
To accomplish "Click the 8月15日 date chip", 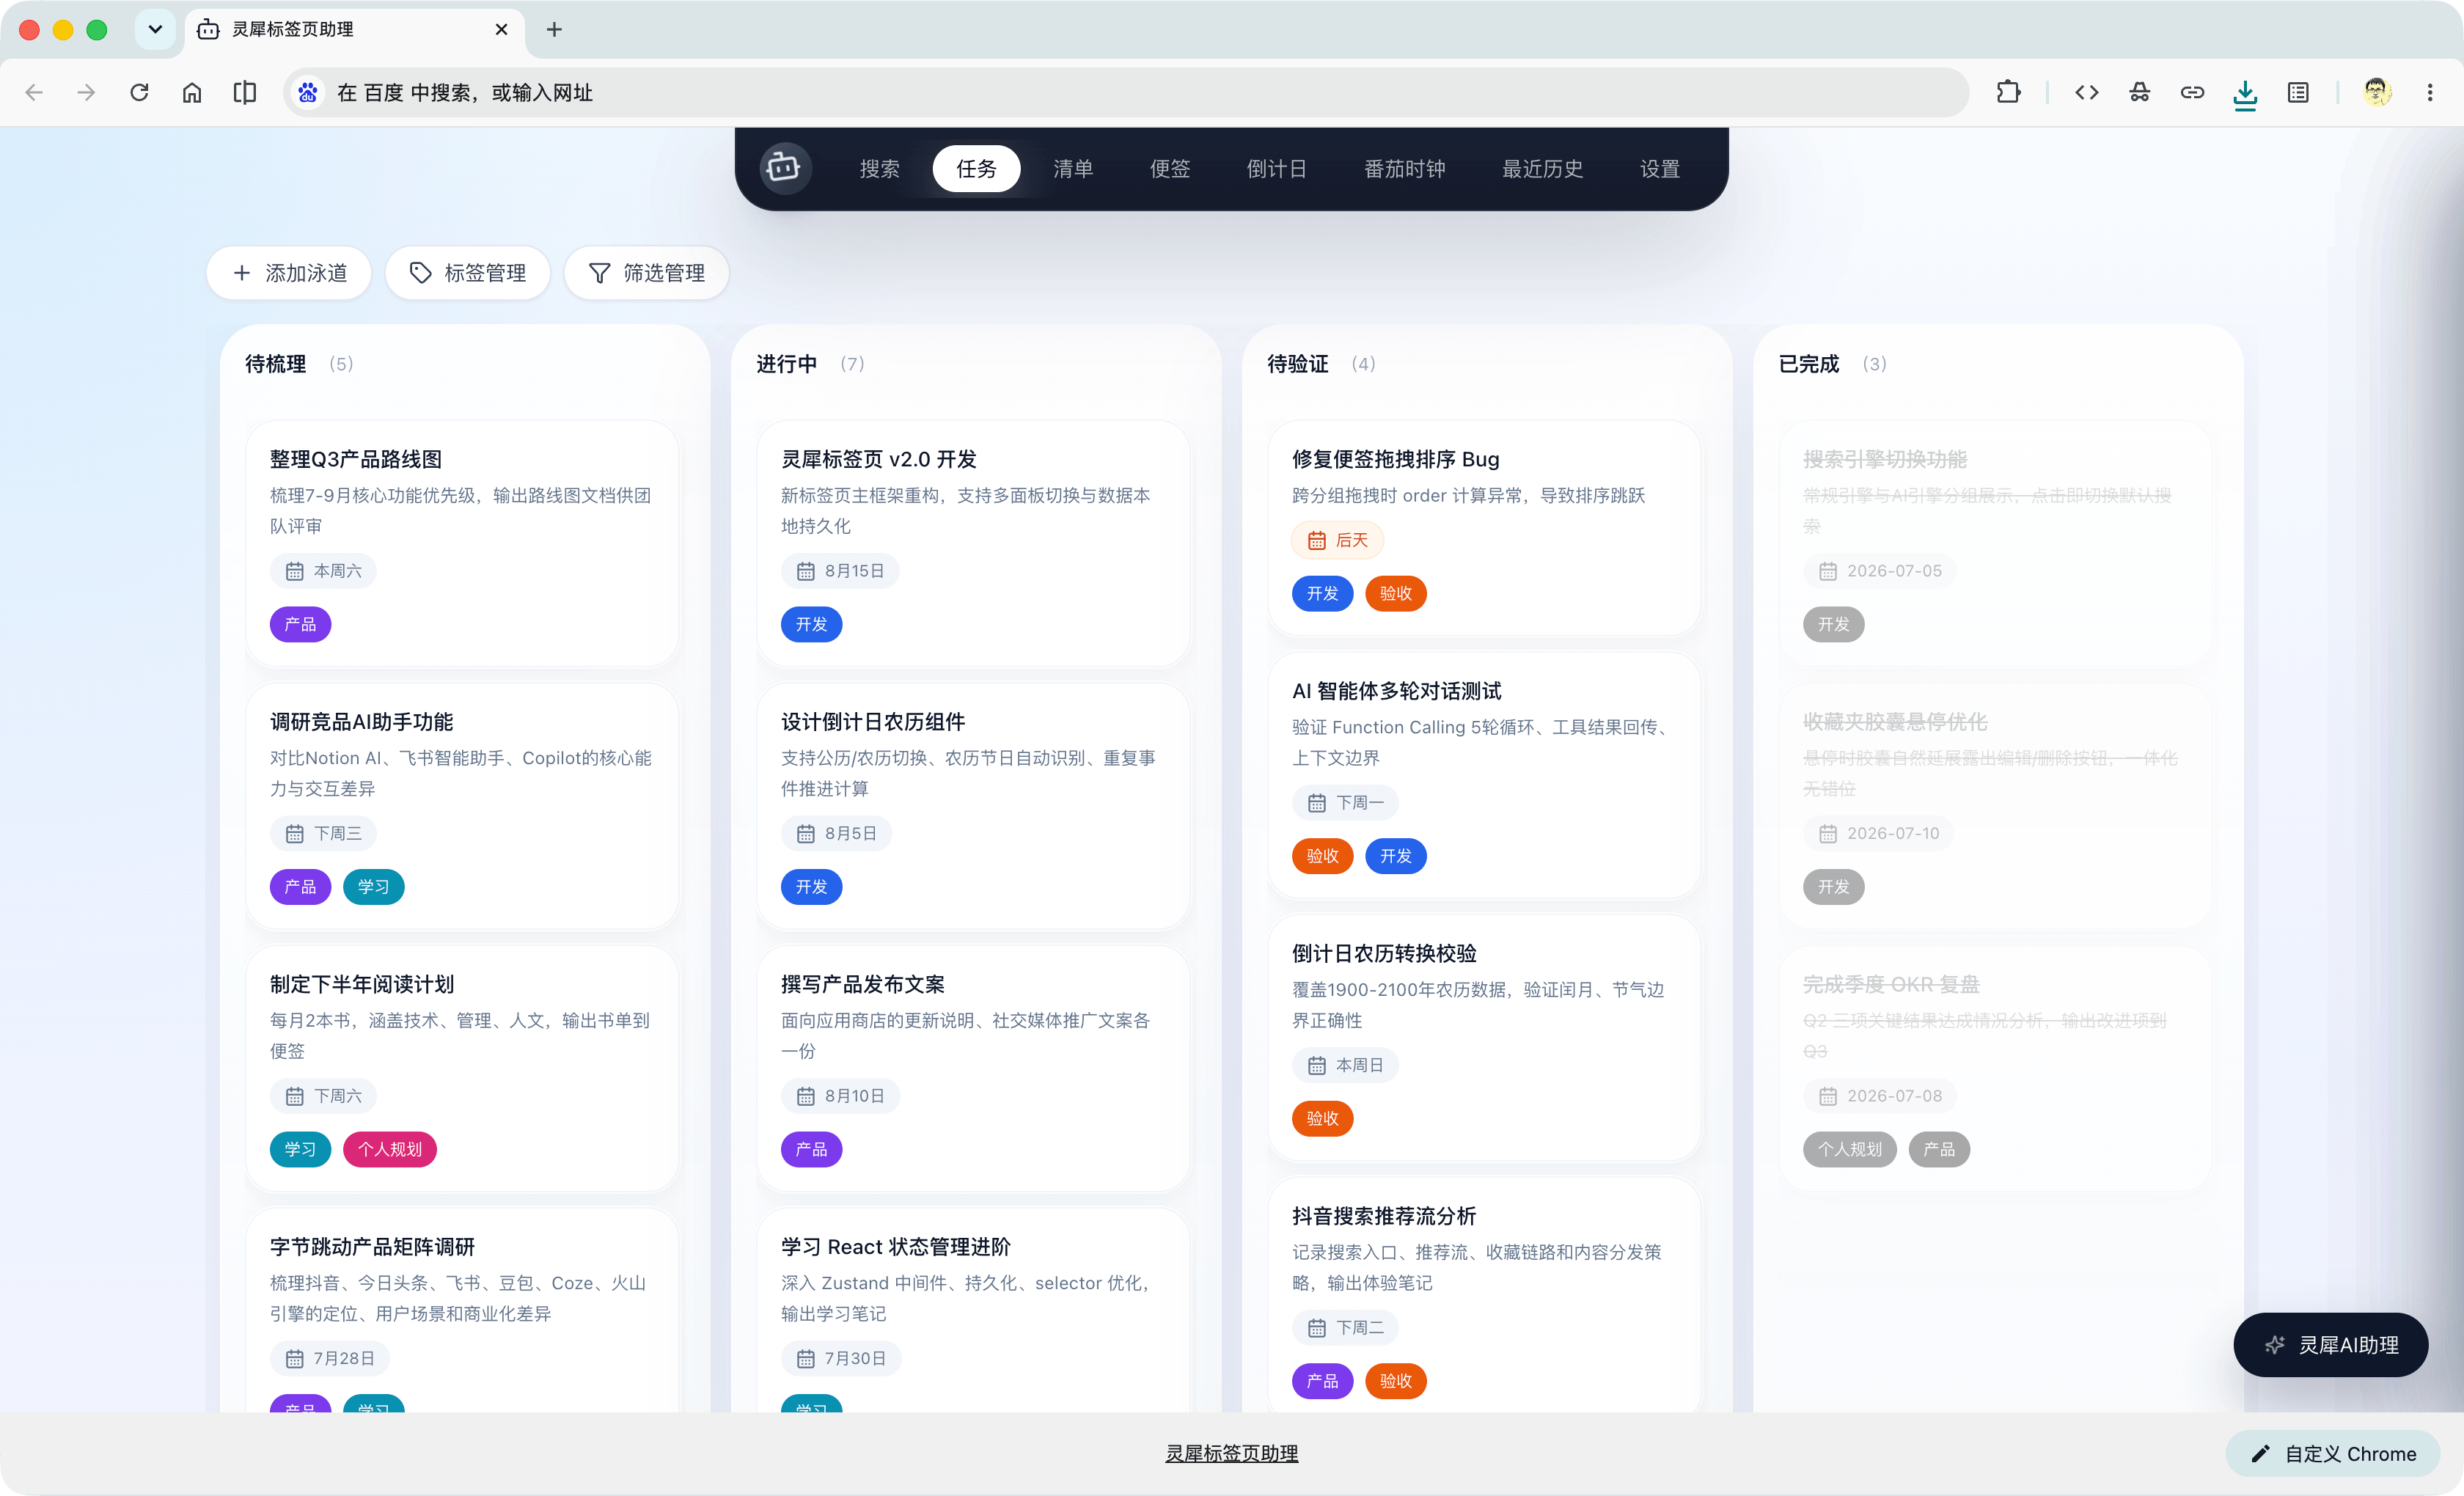I will pyautogui.click(x=840, y=571).
